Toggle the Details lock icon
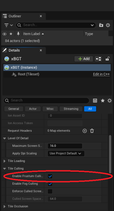The width and height of the screenshot is (114, 211). point(107,59)
